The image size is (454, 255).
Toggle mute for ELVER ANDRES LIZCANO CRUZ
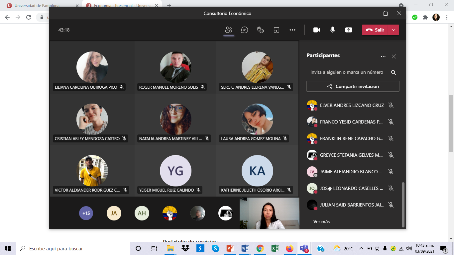[391, 105]
